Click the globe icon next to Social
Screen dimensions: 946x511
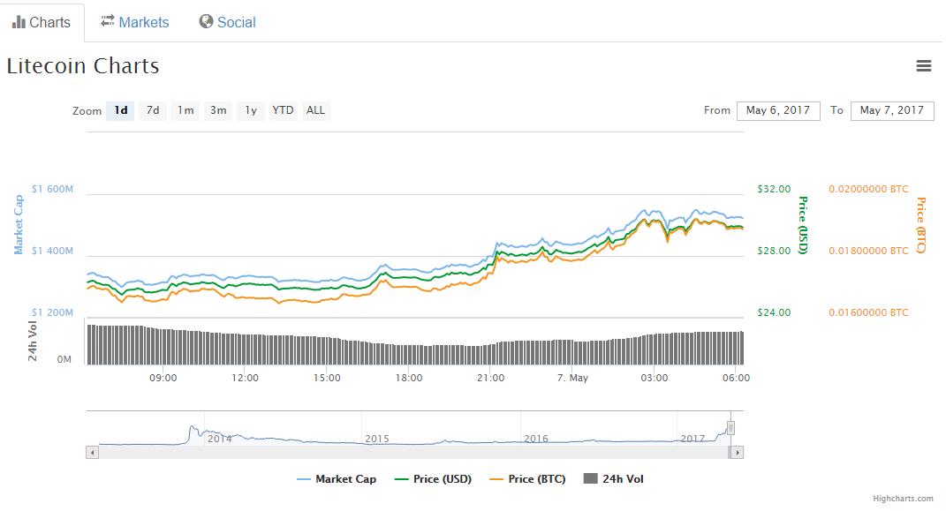click(x=204, y=22)
